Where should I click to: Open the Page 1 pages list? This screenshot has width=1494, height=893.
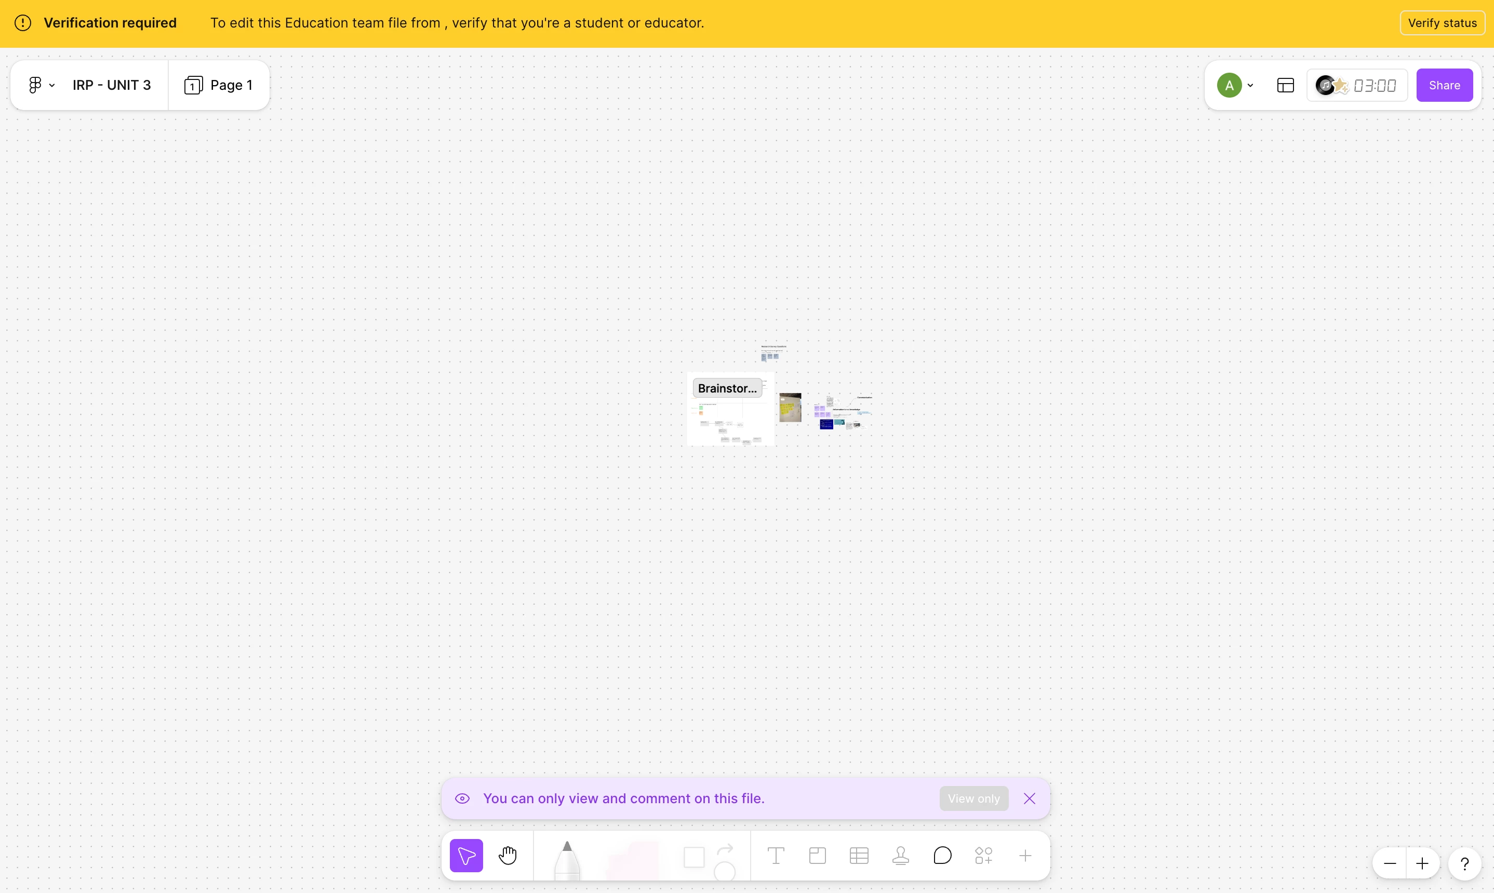219,86
